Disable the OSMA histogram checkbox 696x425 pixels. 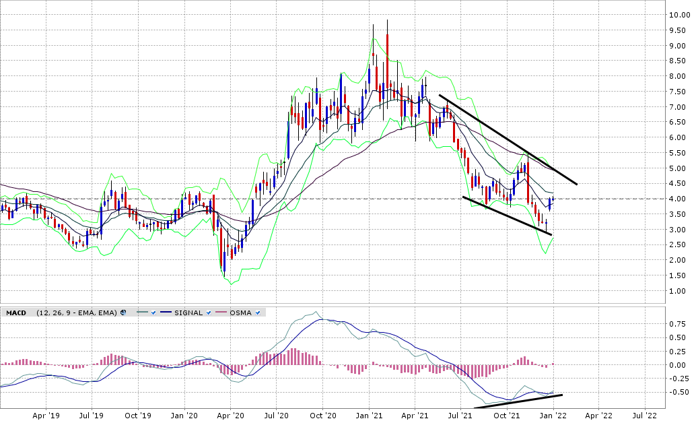[x=258, y=313]
